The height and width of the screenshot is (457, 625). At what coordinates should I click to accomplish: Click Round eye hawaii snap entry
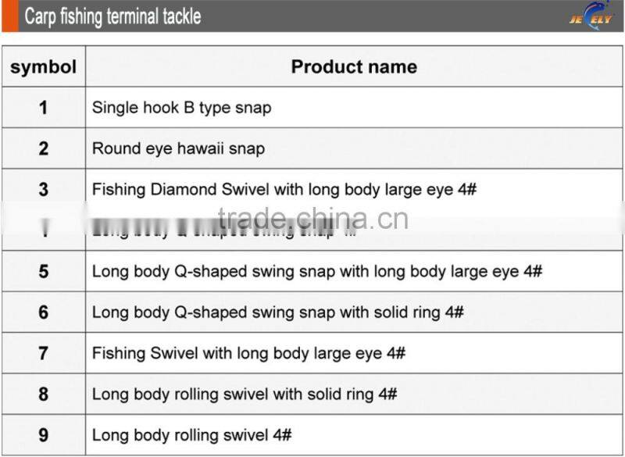178,148
